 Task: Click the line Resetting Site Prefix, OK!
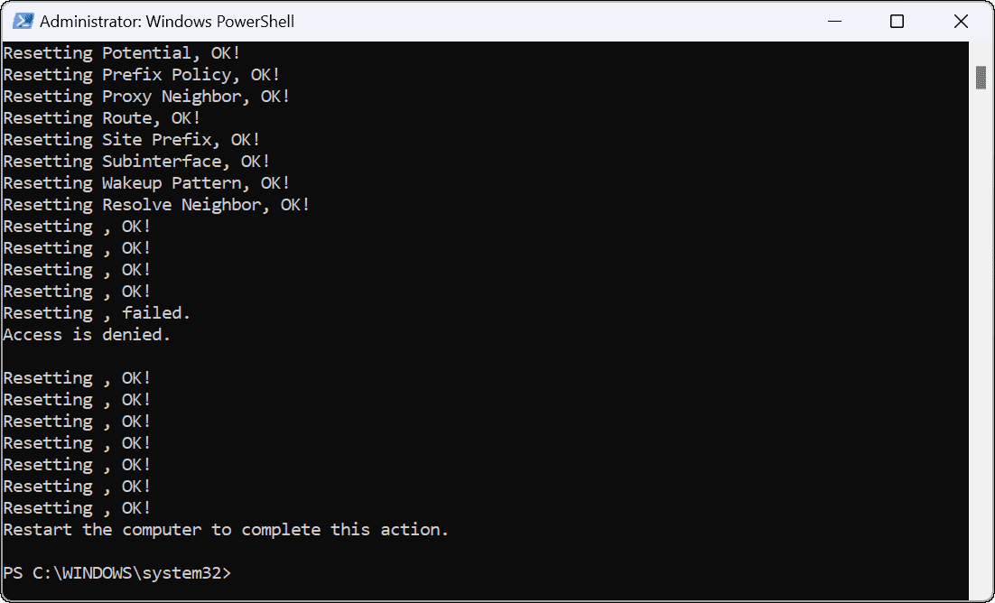pos(131,139)
